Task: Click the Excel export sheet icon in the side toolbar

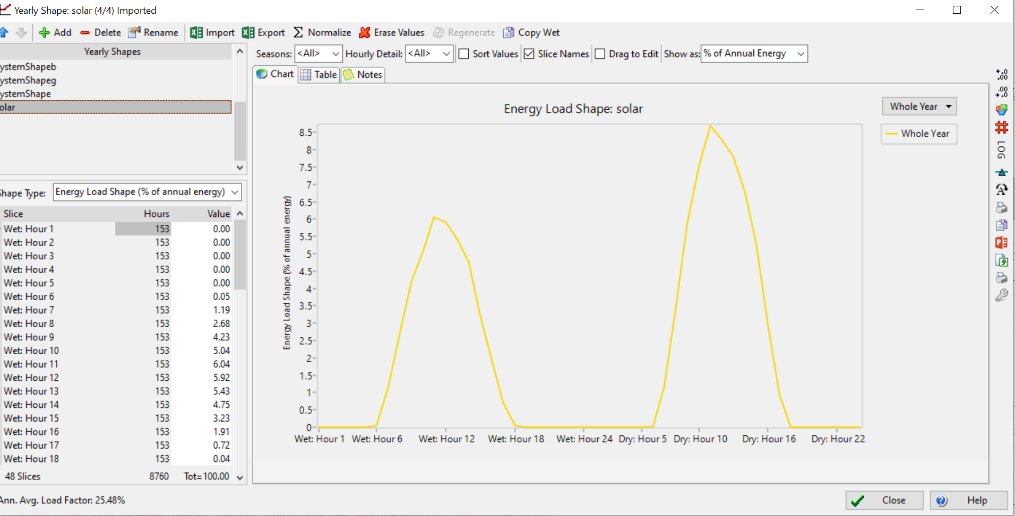Action: [1002, 260]
